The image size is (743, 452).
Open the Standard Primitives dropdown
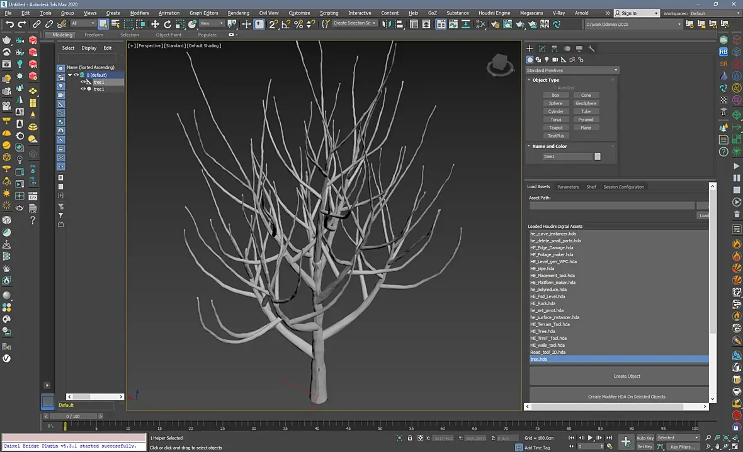(572, 71)
